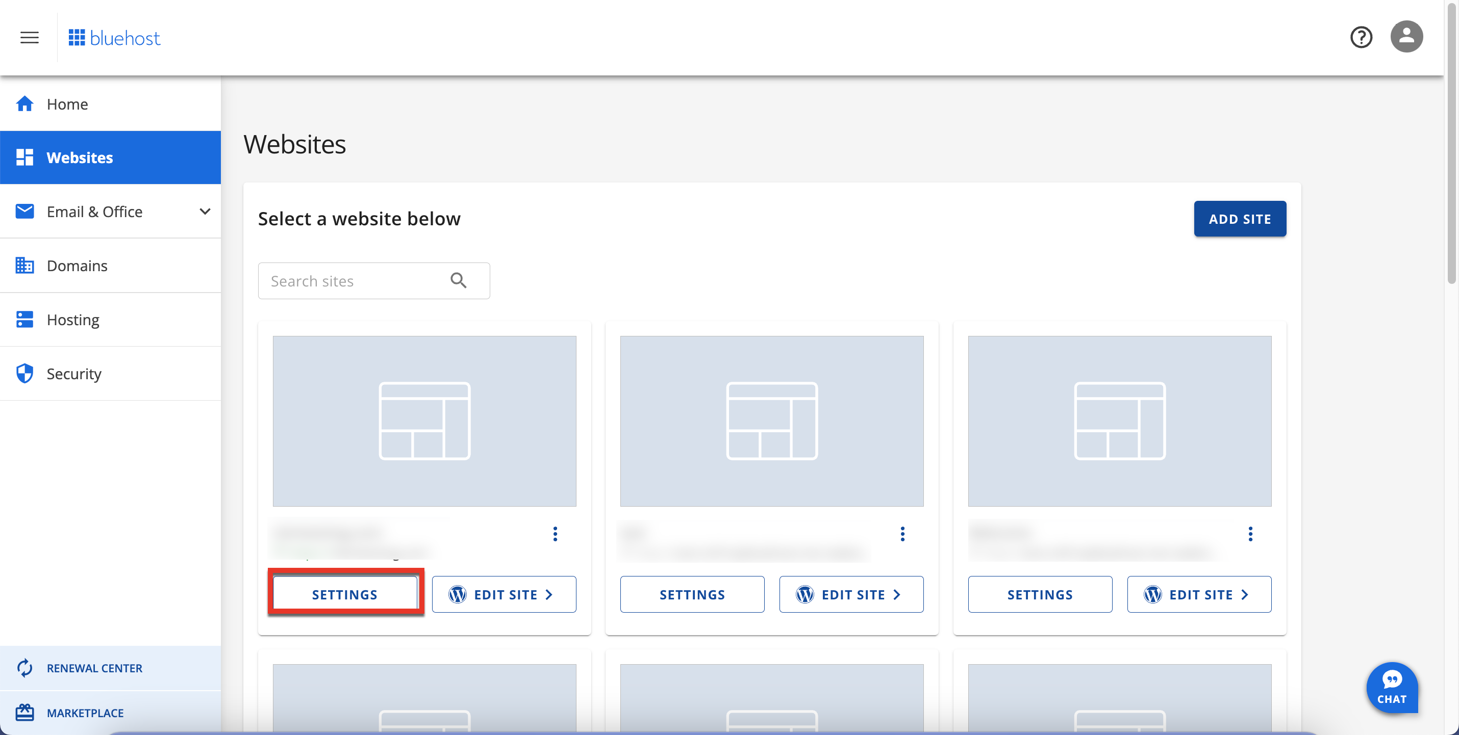Viewport: 1459px width, 735px height.
Task: Click the search magnifier icon
Action: (x=458, y=281)
